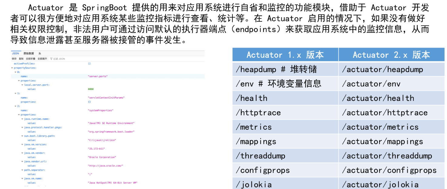Screen dimensions: 447x189
Task: Click the filter funnel icon
Action: coord(51,59)
